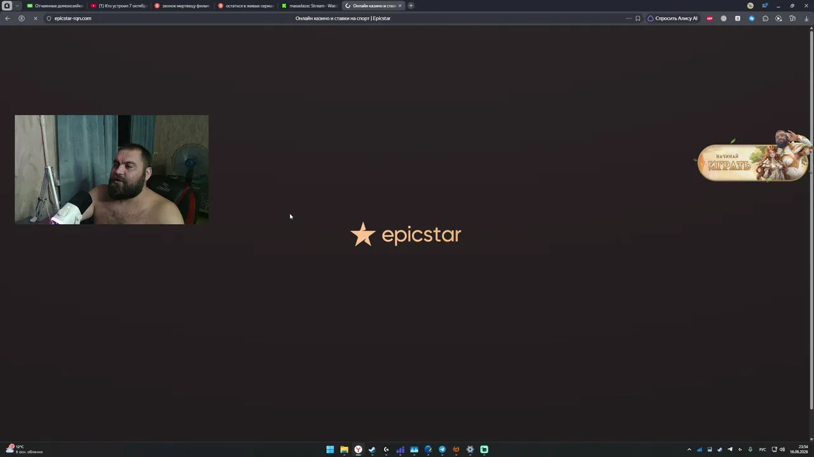Bookmark this page

tap(638, 18)
